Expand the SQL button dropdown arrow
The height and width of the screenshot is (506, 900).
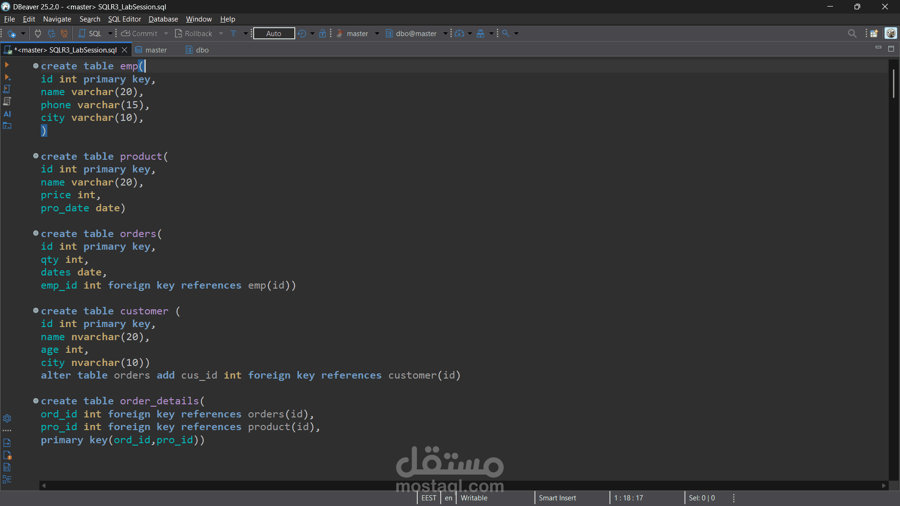click(x=110, y=34)
